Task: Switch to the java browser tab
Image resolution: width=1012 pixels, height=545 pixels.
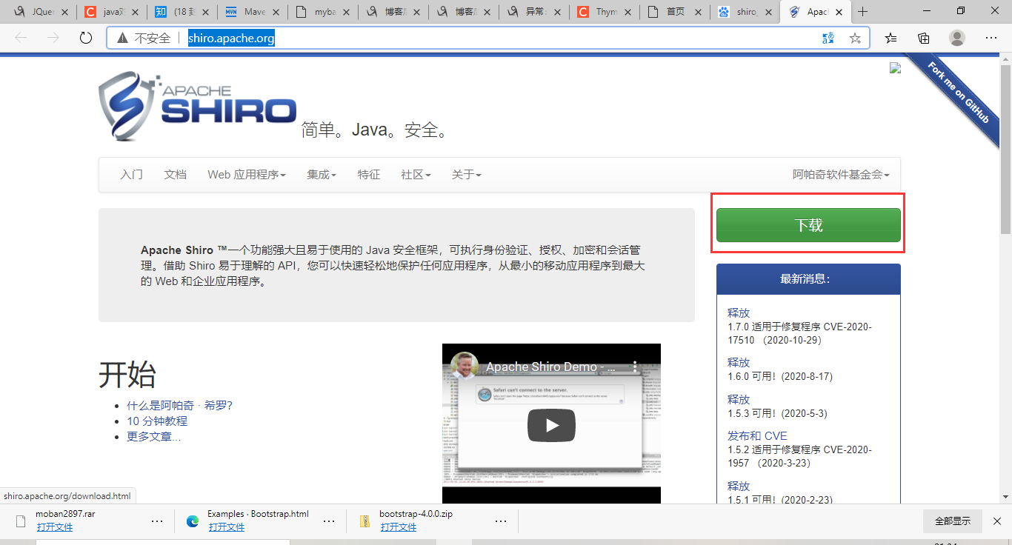Action: (111, 12)
